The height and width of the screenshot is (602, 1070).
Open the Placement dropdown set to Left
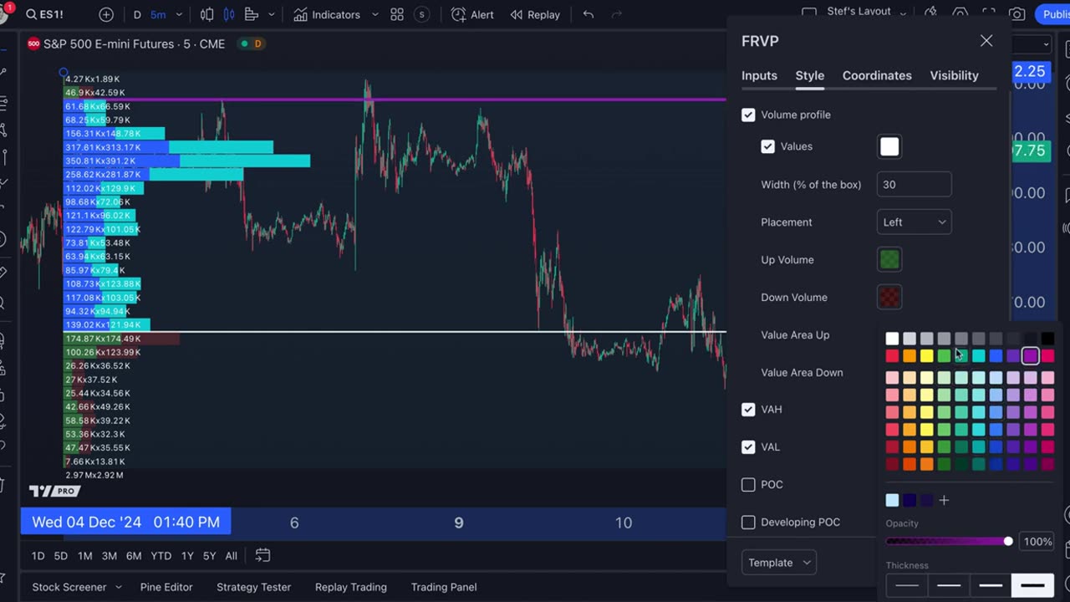914,222
